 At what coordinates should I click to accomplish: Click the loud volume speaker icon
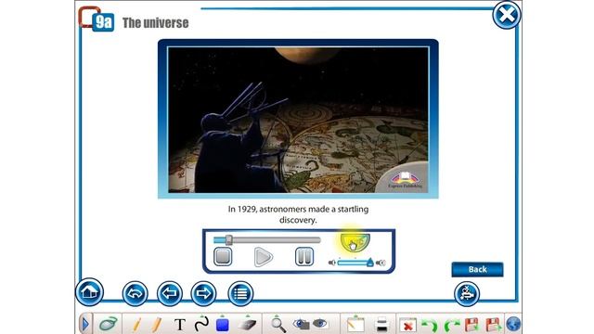(381, 263)
